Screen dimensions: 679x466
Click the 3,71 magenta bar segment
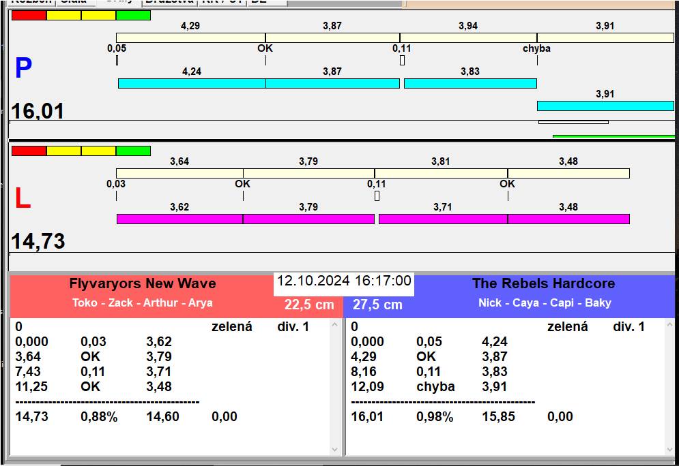[x=443, y=219]
